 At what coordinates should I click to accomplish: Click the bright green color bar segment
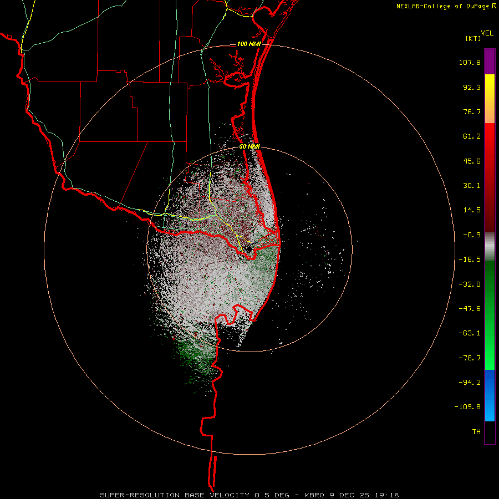[x=490, y=315]
